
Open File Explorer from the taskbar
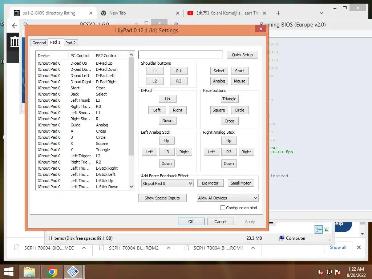[29, 272]
